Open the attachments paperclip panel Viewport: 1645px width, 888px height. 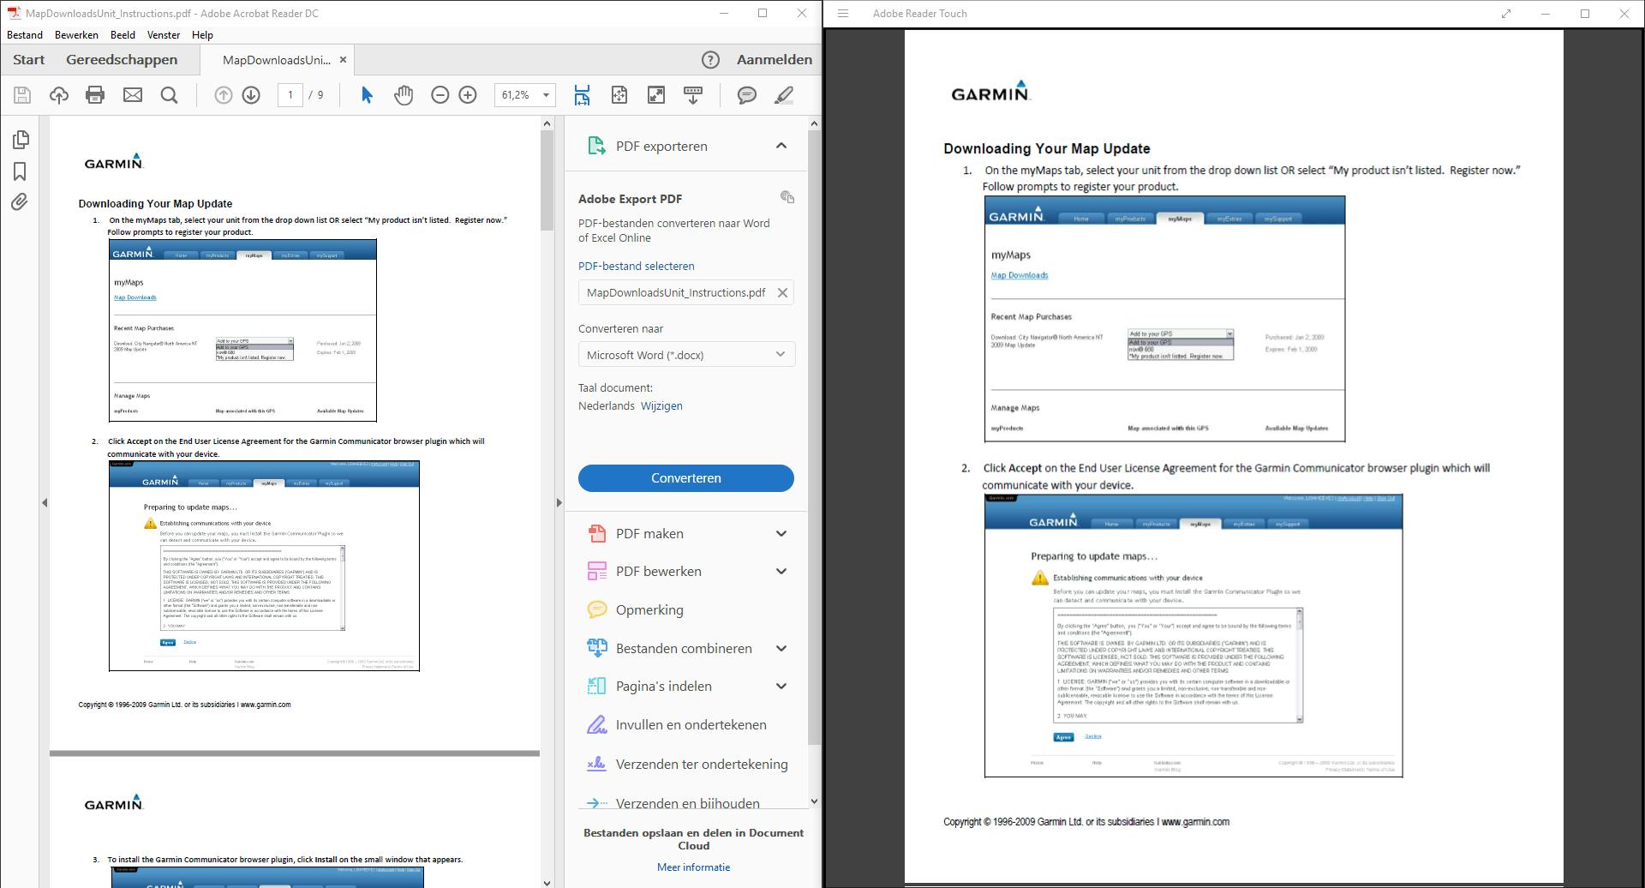pyautogui.click(x=20, y=202)
